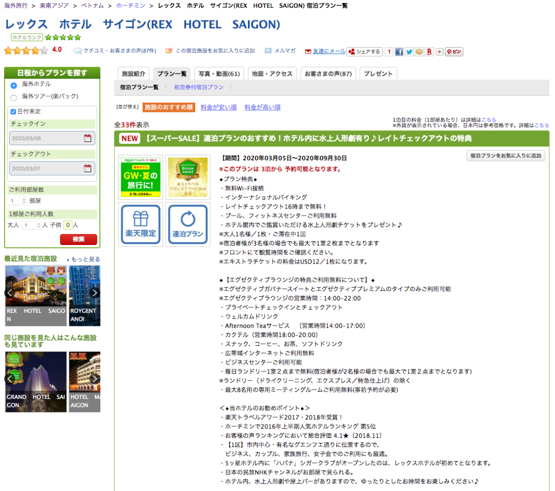Click the check-out date field

tap(52, 168)
